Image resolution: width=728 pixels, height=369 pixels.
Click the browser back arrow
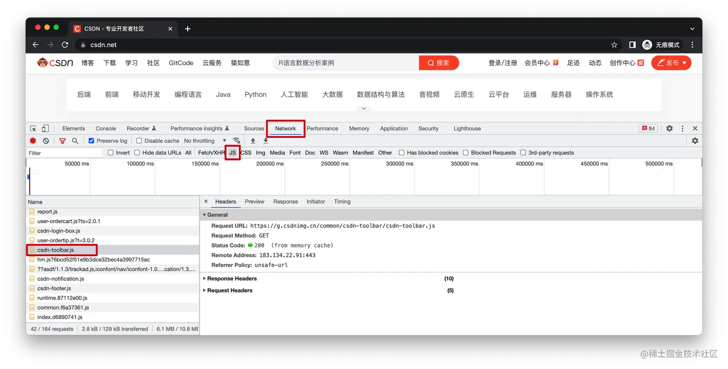(36, 45)
